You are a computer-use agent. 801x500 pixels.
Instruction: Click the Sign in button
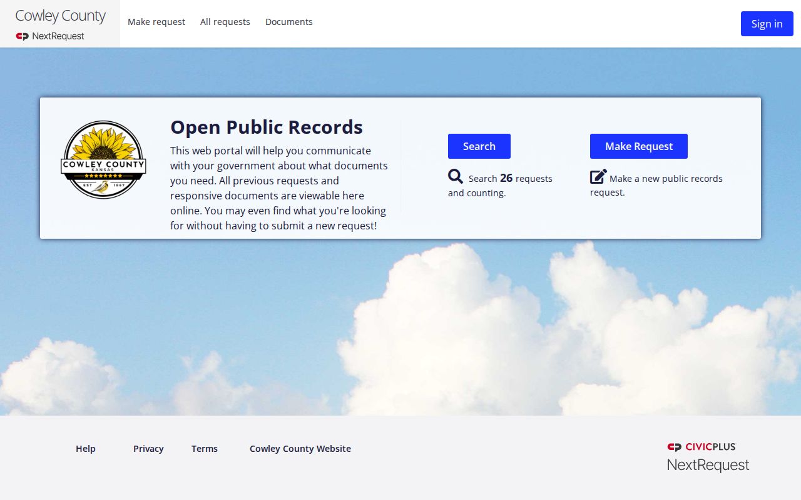767,24
